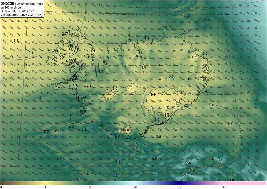This screenshot has width=267, height=189.
Task: Click the "DMI/IGB : Úrkomumætti (mm)" title text
Action: [x=22, y=4]
